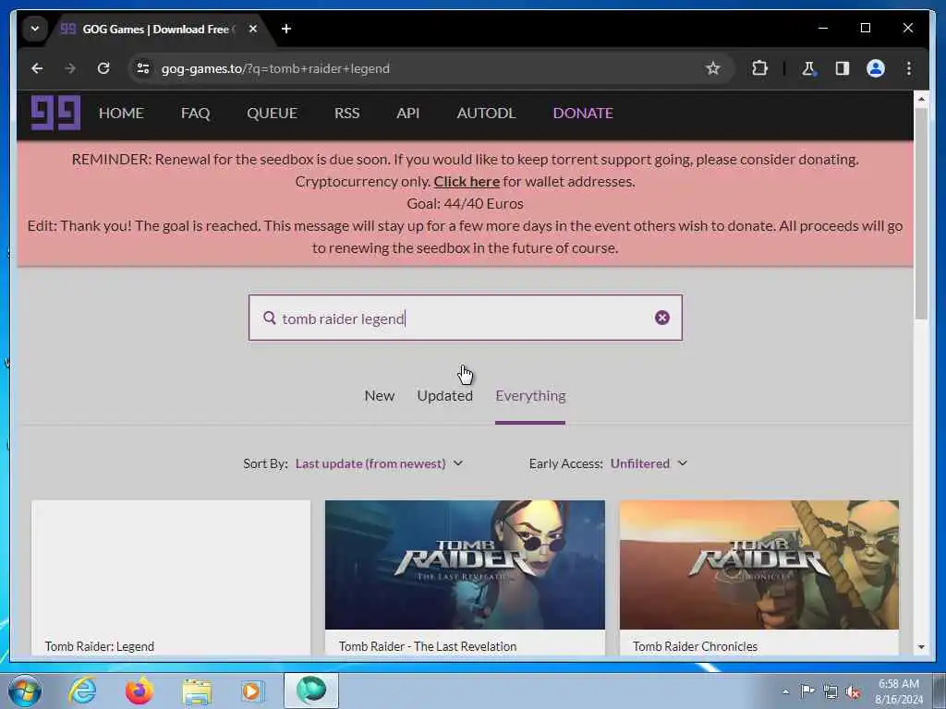This screenshot has width=946, height=709.
Task: Open Windows Explorer folder icon in taskbar
Action: tap(197, 691)
